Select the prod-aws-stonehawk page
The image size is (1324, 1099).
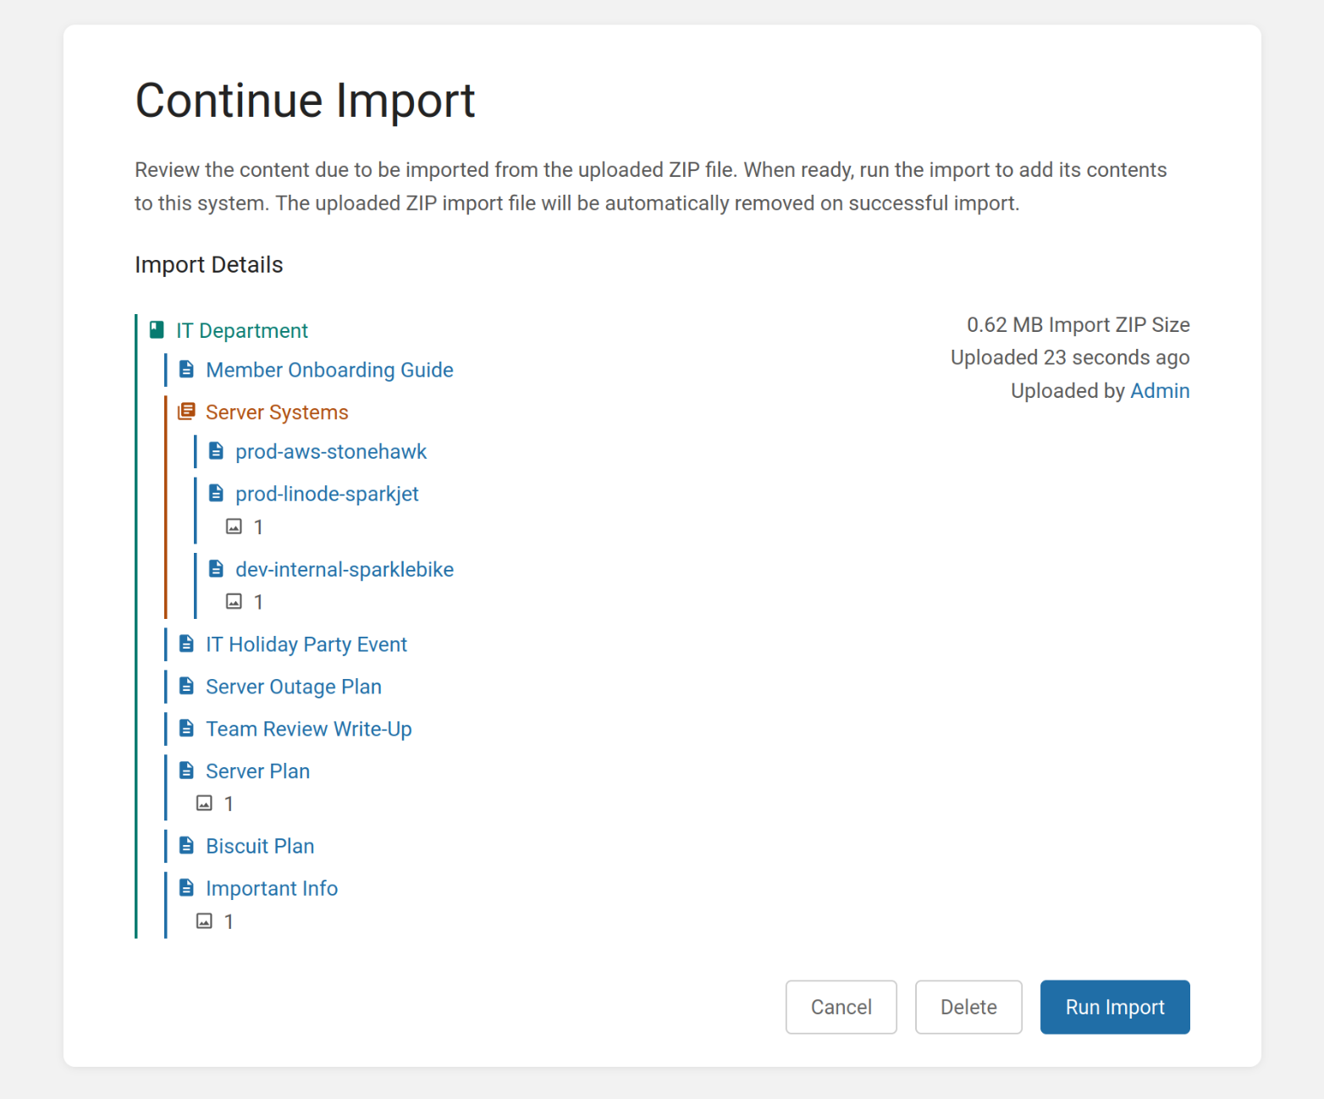pos(331,451)
